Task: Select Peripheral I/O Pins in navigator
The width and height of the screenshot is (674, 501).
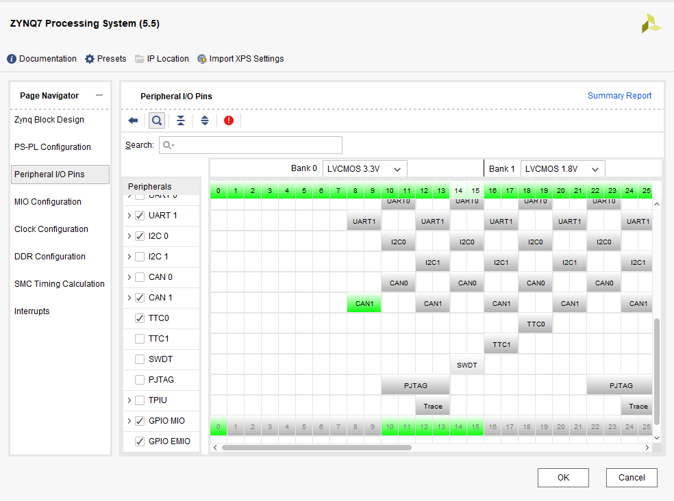Action: (x=60, y=175)
